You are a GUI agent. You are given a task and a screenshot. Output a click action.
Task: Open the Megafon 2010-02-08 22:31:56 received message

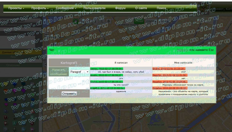pyautogui.click(x=170, y=75)
